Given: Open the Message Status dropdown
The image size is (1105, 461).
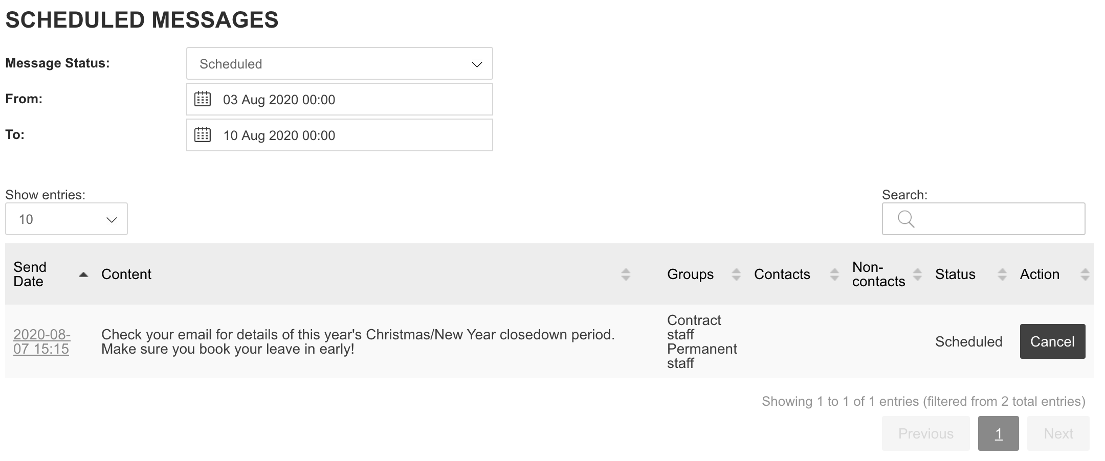Looking at the screenshot, I should (x=339, y=64).
